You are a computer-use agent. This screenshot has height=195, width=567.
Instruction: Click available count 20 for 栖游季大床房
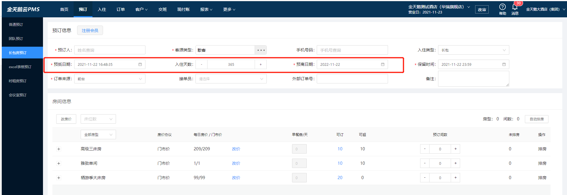[x=340, y=178]
